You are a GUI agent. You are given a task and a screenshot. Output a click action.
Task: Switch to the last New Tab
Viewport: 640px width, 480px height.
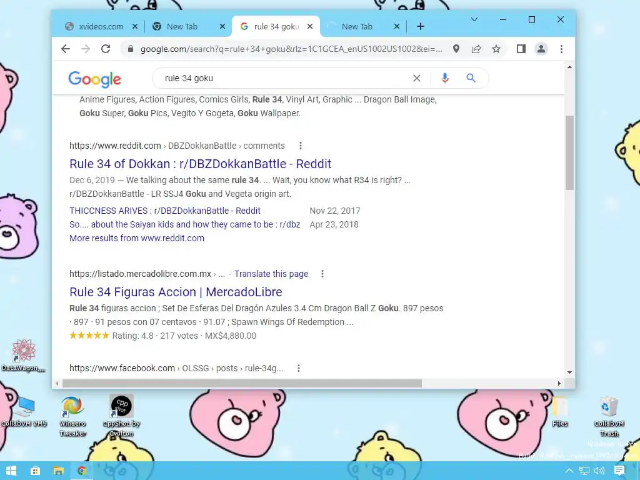coord(357,26)
